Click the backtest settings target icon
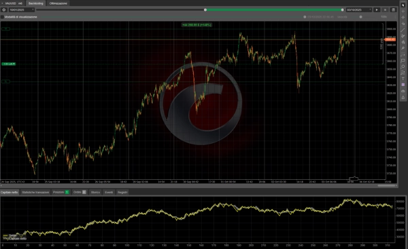 [x=4, y=10]
